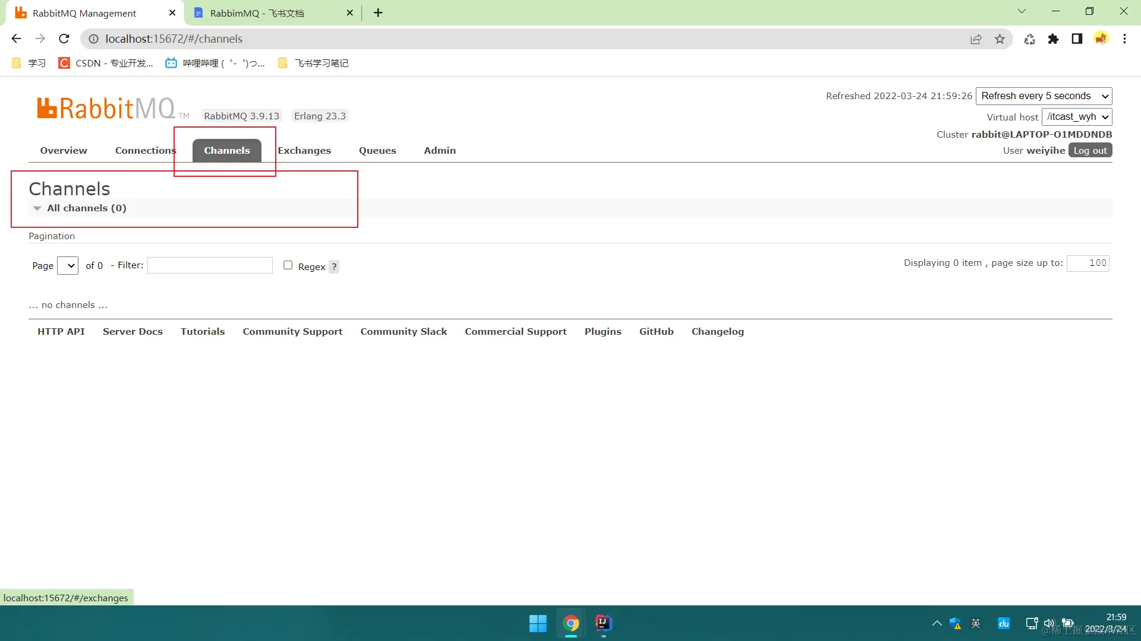Open the Page number dropdown
Viewport: 1141px width, 641px height.
pyautogui.click(x=68, y=266)
